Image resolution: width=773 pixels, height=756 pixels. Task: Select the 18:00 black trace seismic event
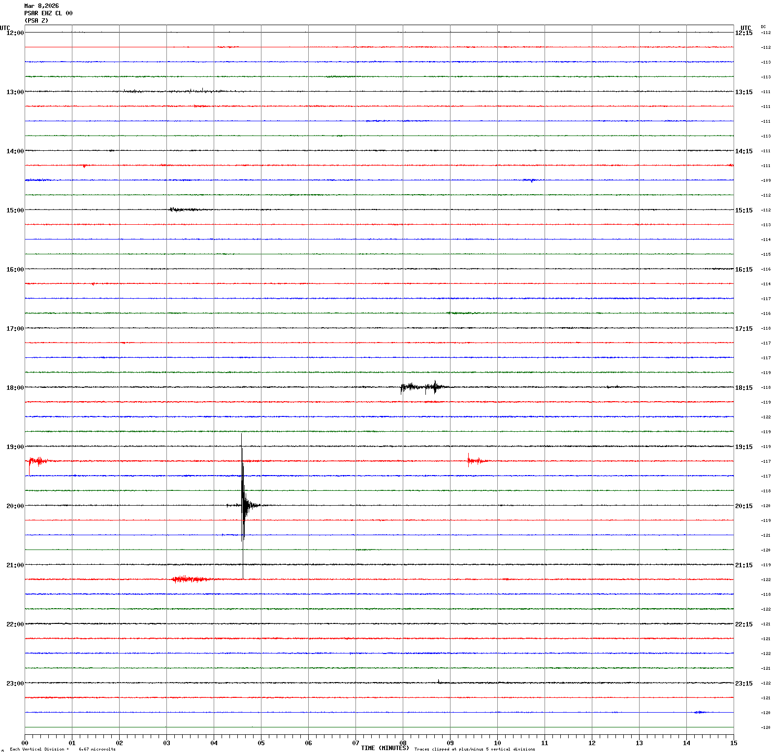(423, 387)
